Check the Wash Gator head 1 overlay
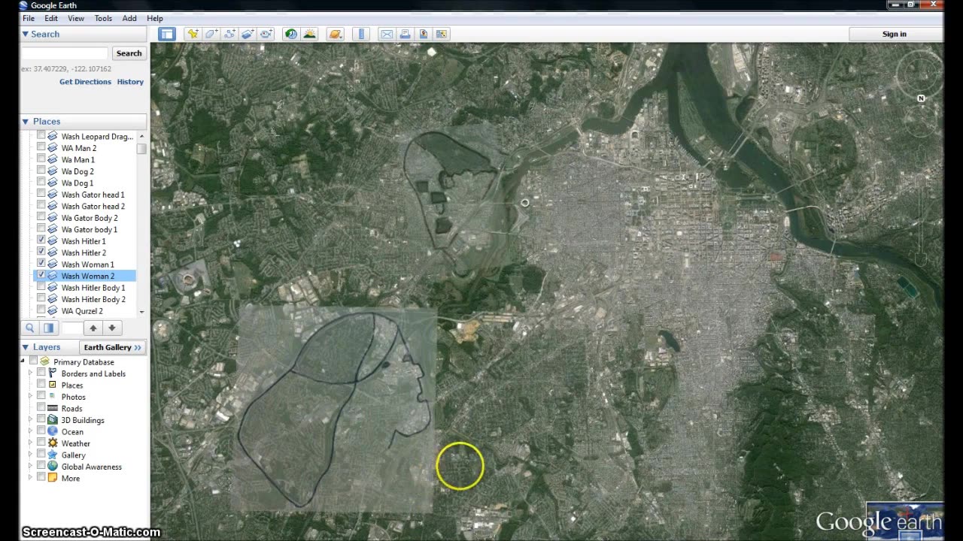 (x=41, y=194)
